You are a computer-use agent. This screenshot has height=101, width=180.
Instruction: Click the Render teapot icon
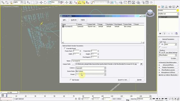pyautogui.click(x=151, y=3)
